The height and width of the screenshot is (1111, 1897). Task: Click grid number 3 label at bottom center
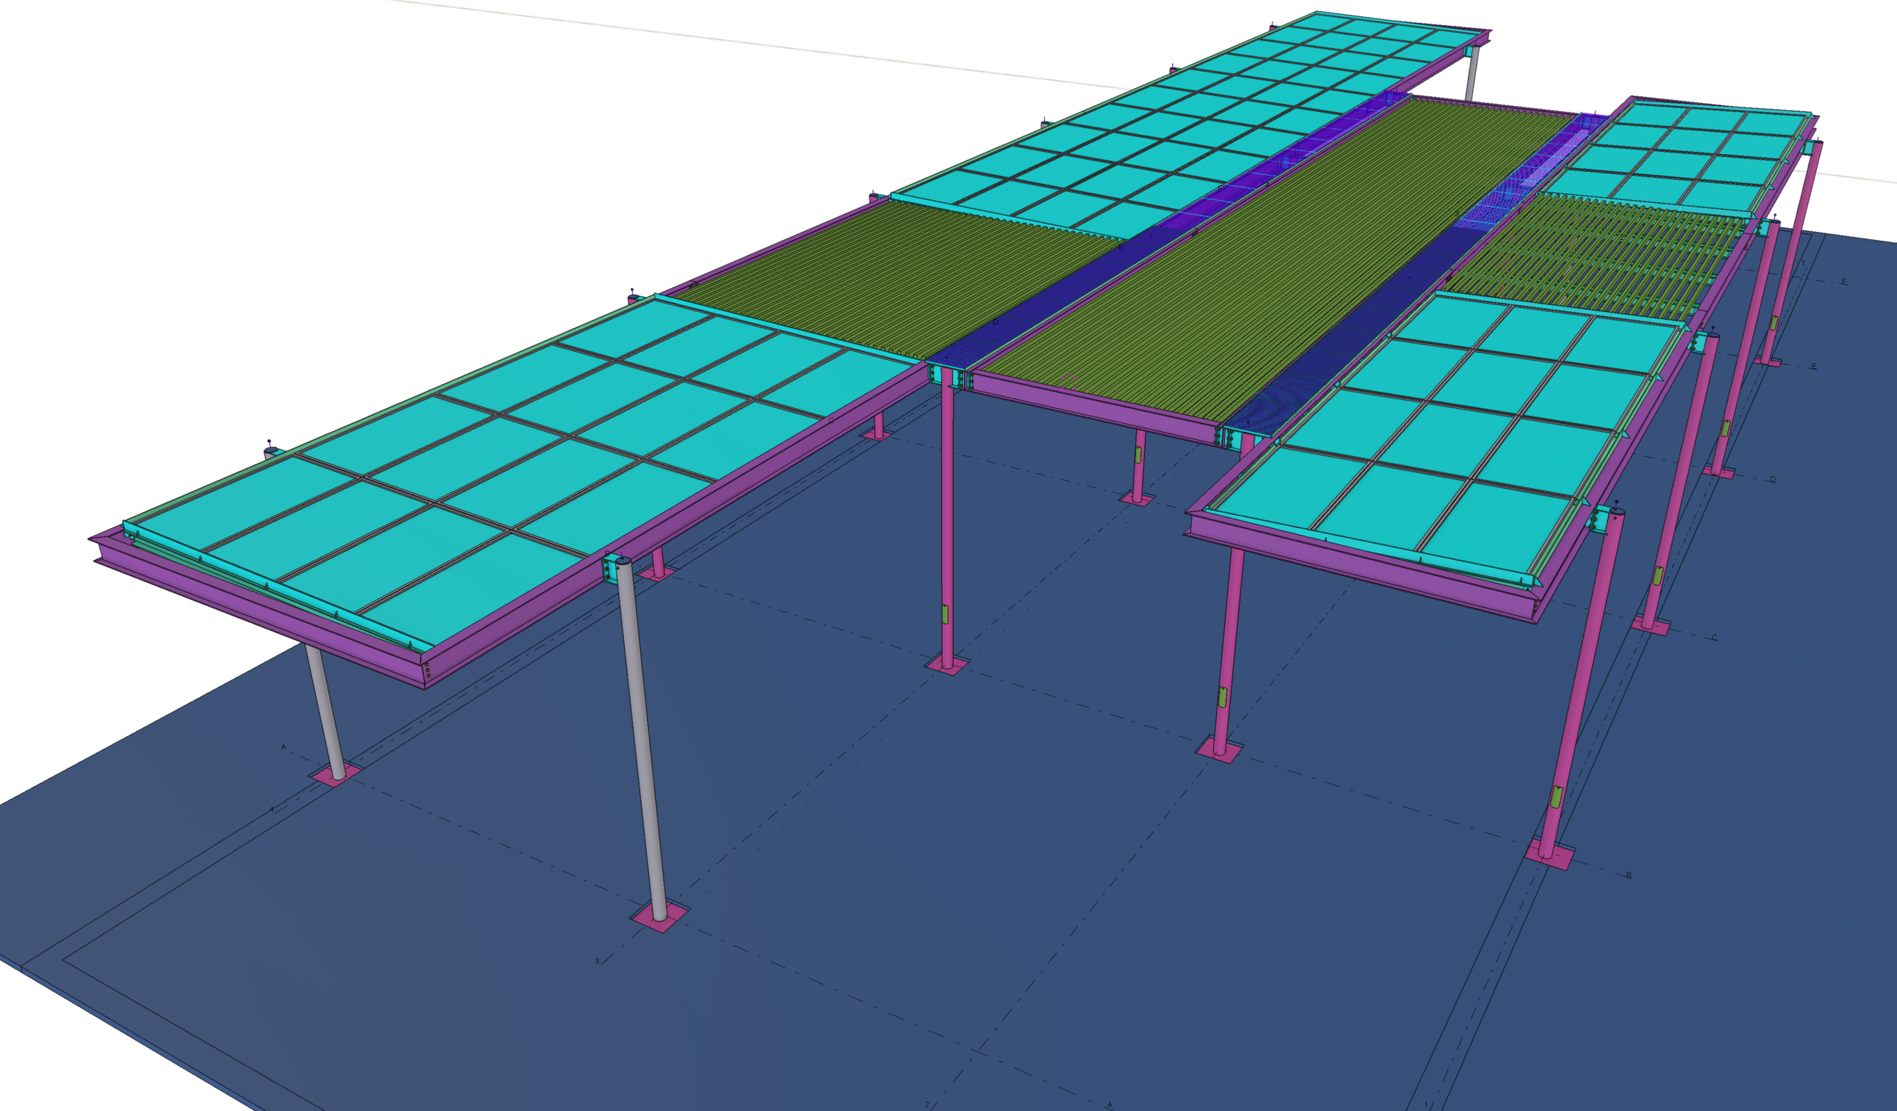597,962
